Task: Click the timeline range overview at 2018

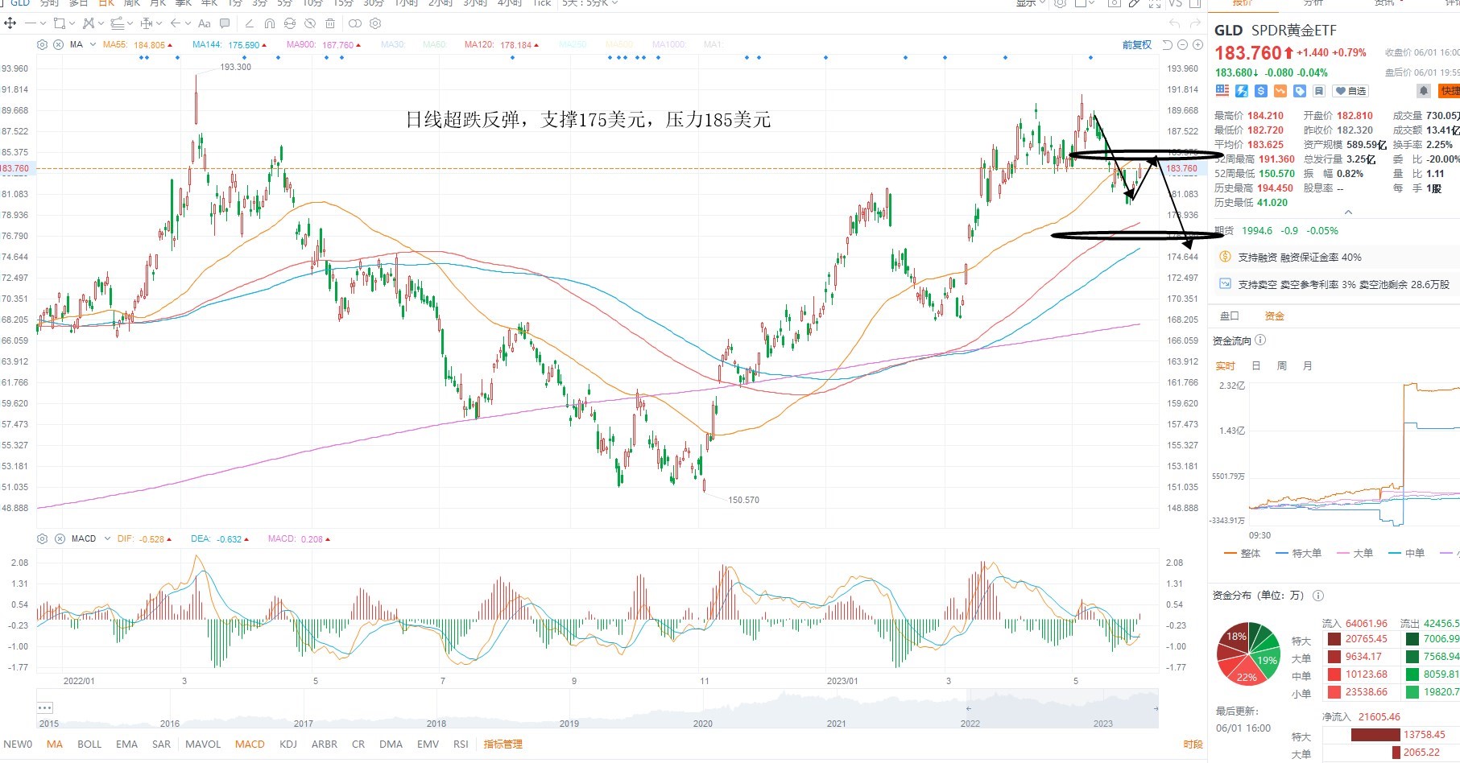Action: click(x=436, y=723)
